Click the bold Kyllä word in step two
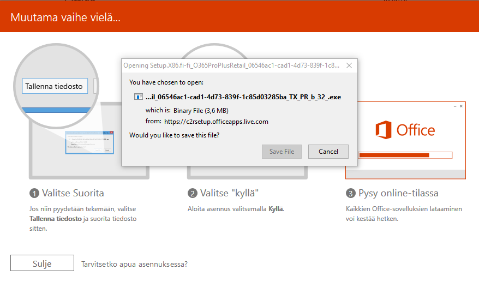479x282 pixels. click(276, 209)
